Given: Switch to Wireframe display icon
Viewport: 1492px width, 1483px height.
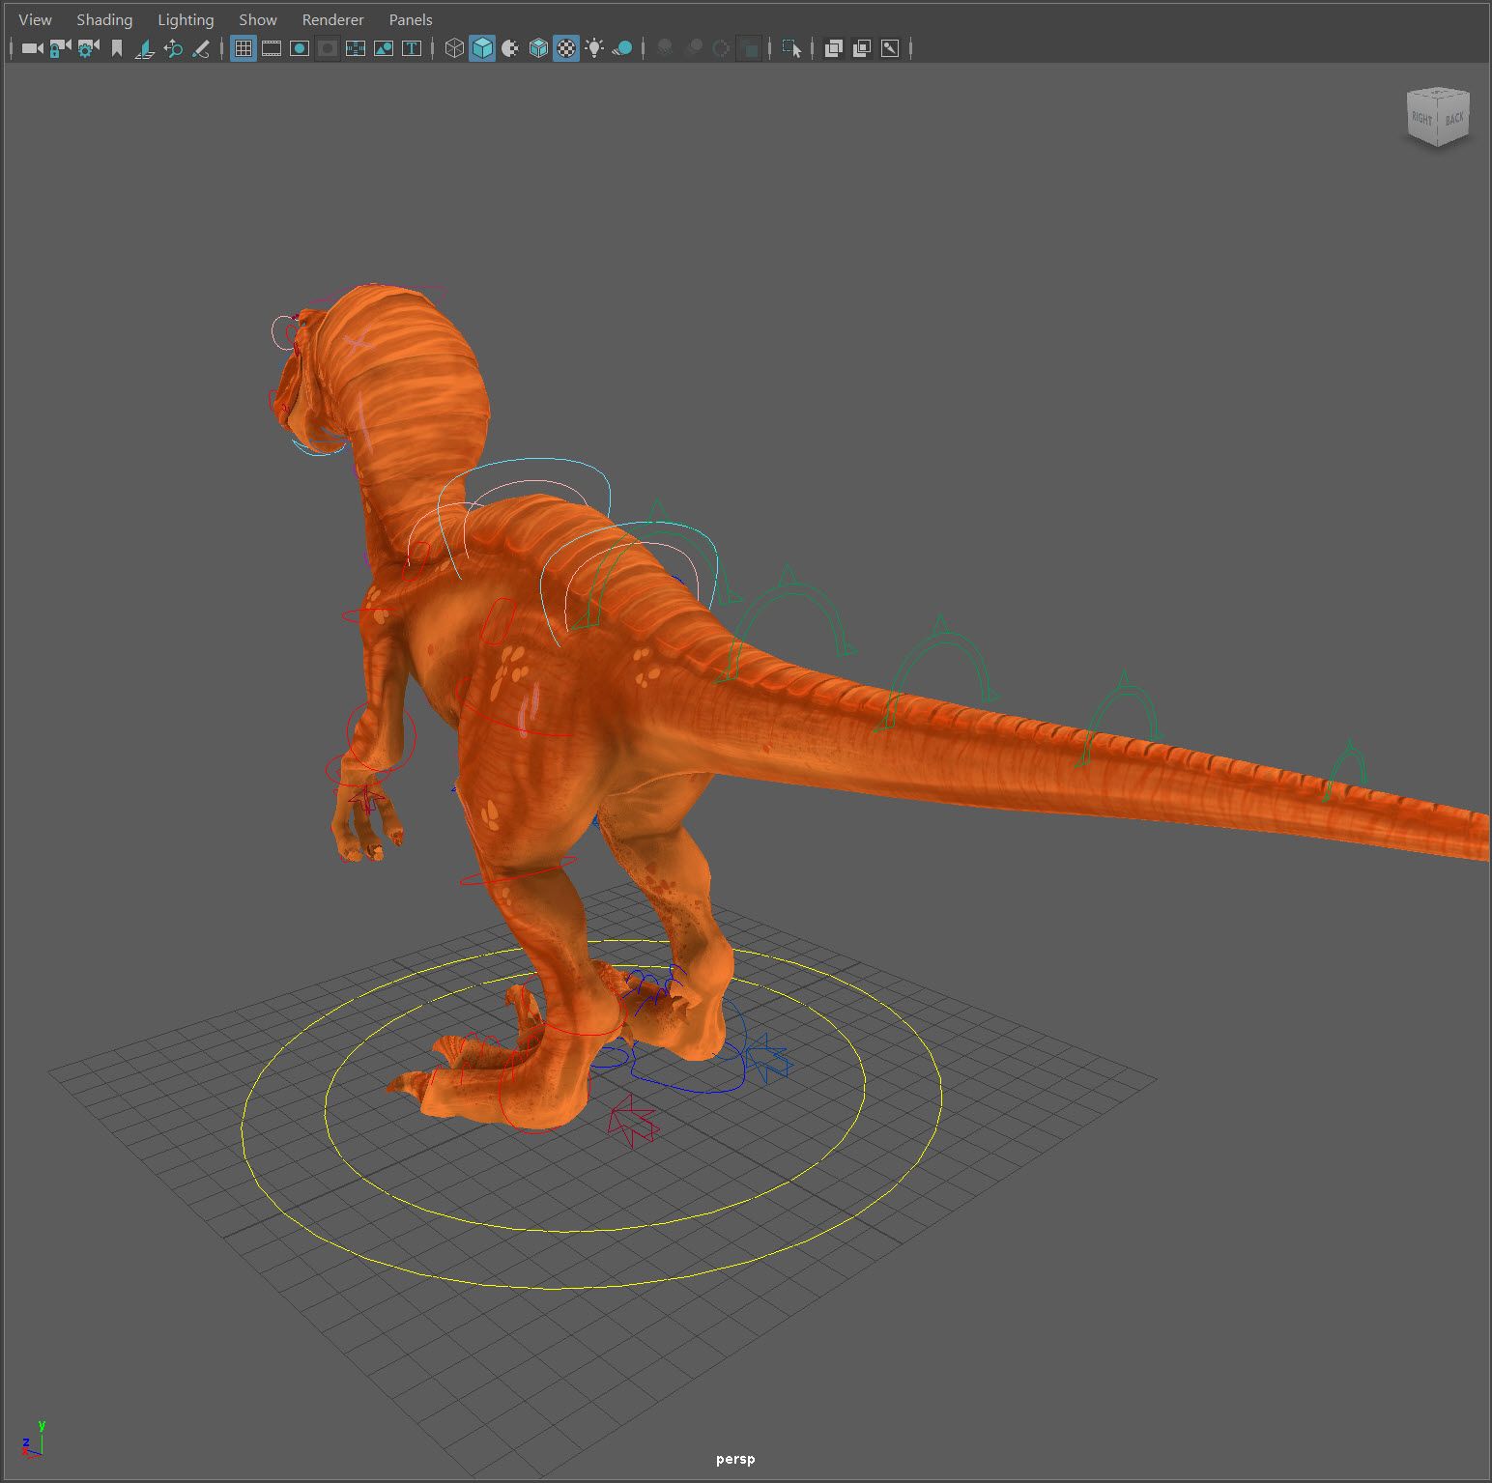Looking at the screenshot, I should click(x=454, y=48).
